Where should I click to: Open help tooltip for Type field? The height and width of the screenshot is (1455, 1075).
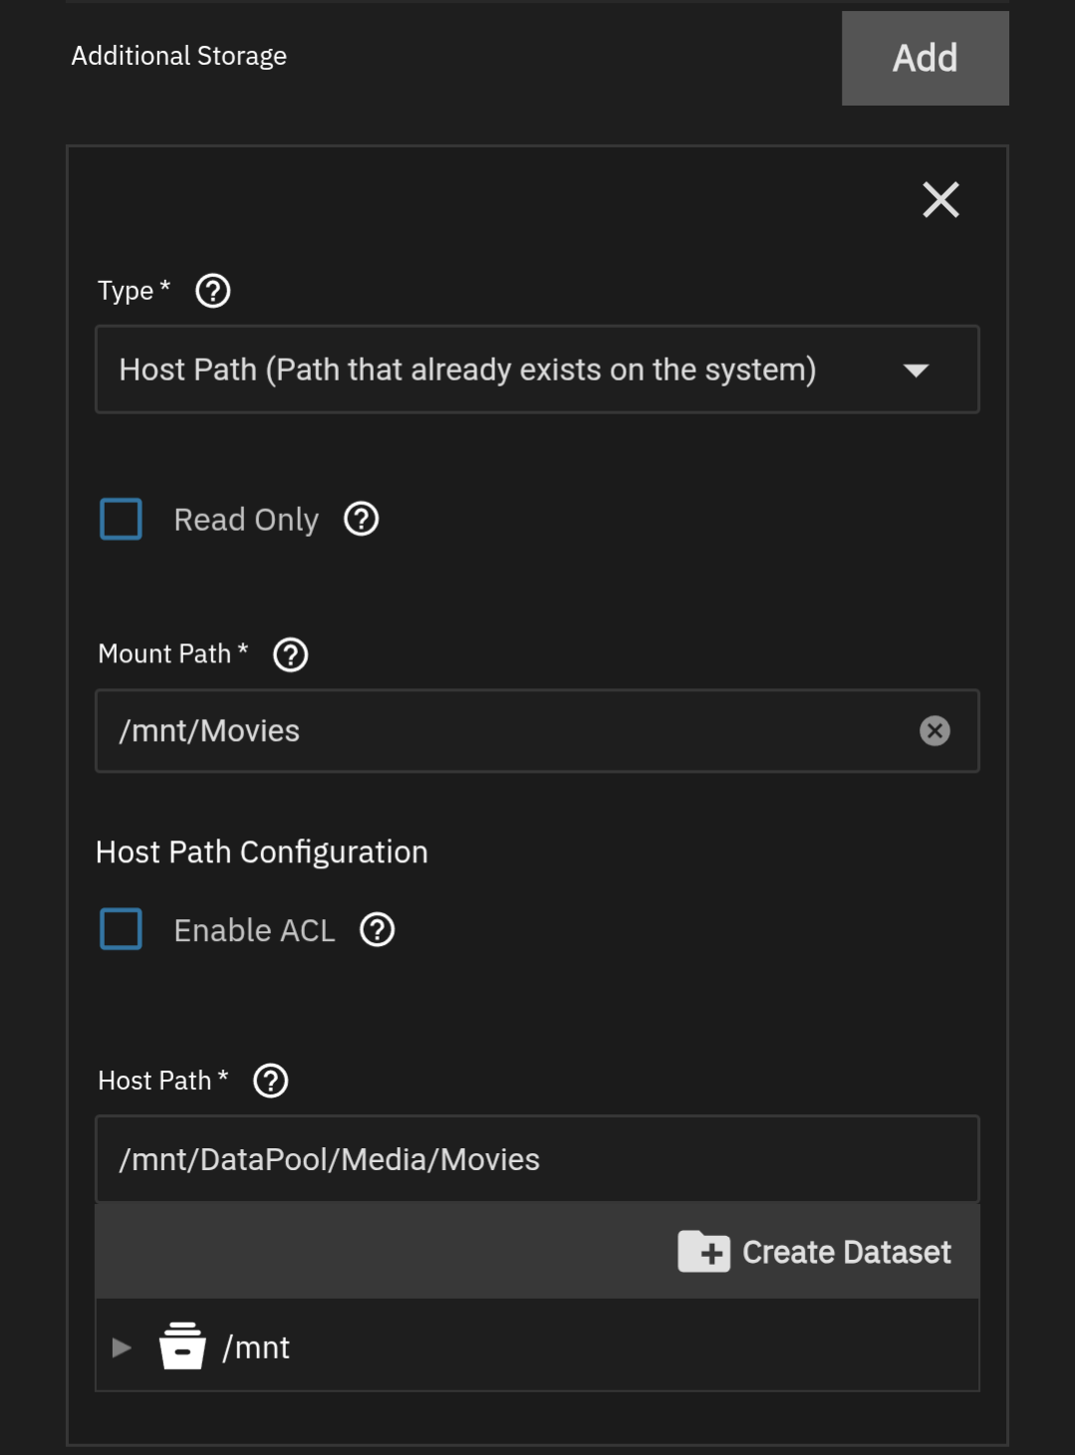(213, 291)
